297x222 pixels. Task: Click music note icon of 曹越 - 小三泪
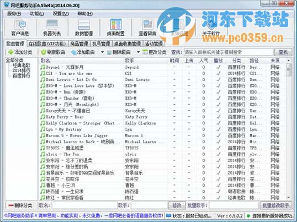click(x=43, y=185)
